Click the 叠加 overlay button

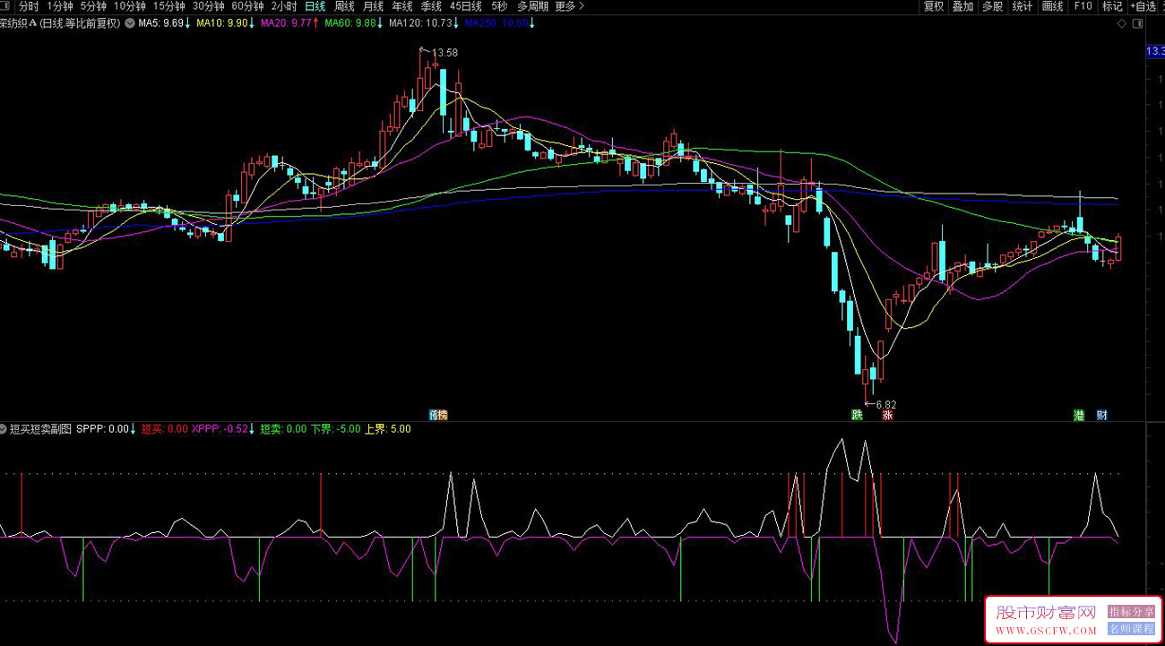(962, 6)
